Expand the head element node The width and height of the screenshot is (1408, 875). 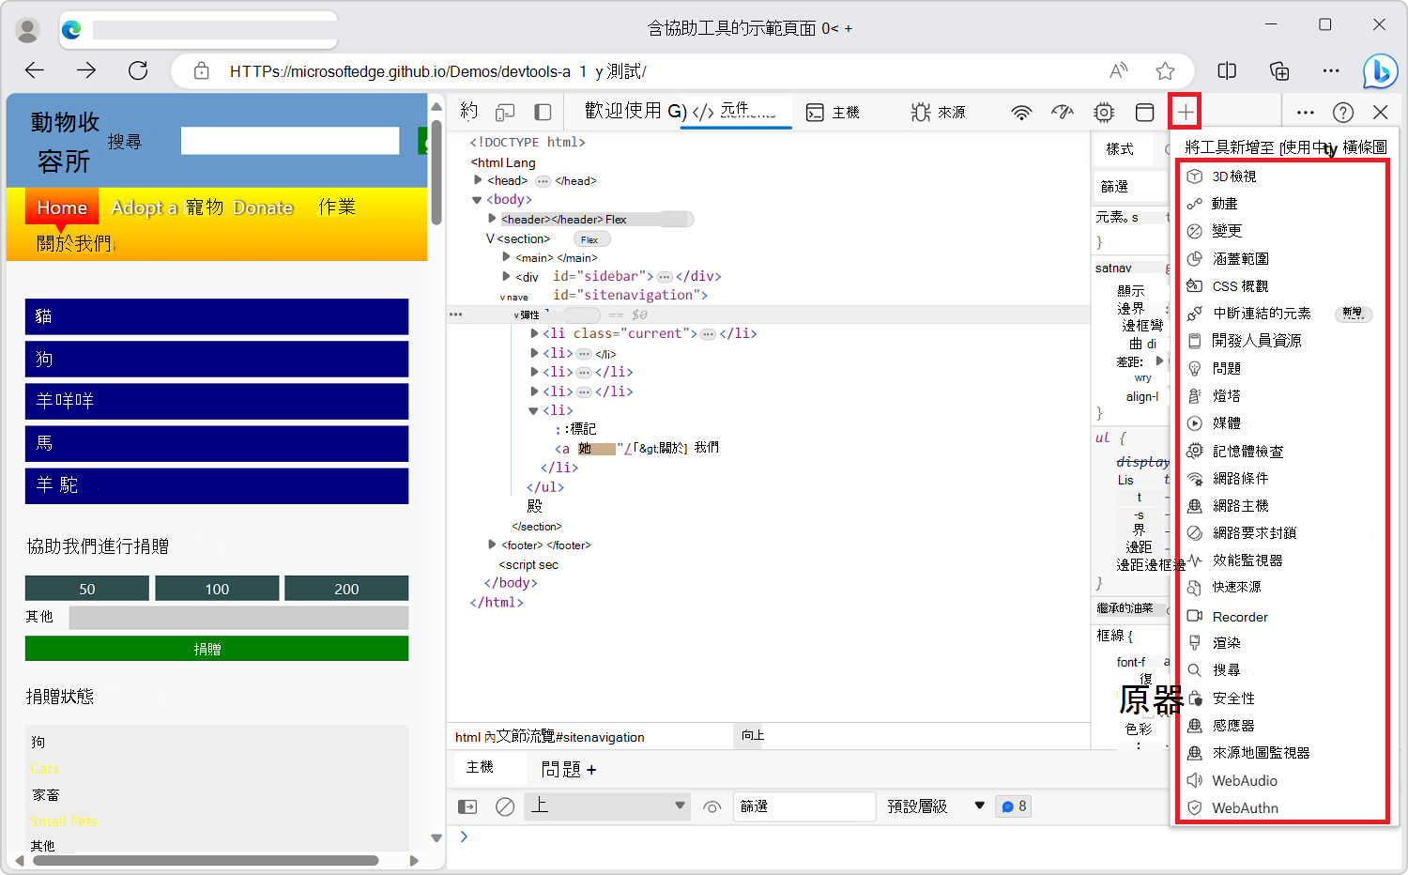(478, 180)
